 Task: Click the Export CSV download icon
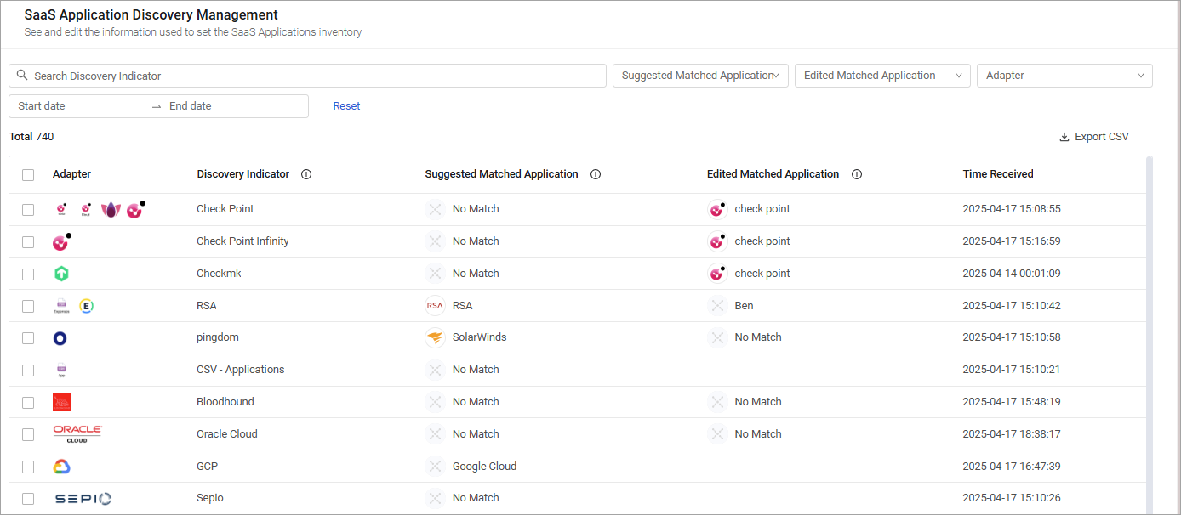[x=1064, y=137]
